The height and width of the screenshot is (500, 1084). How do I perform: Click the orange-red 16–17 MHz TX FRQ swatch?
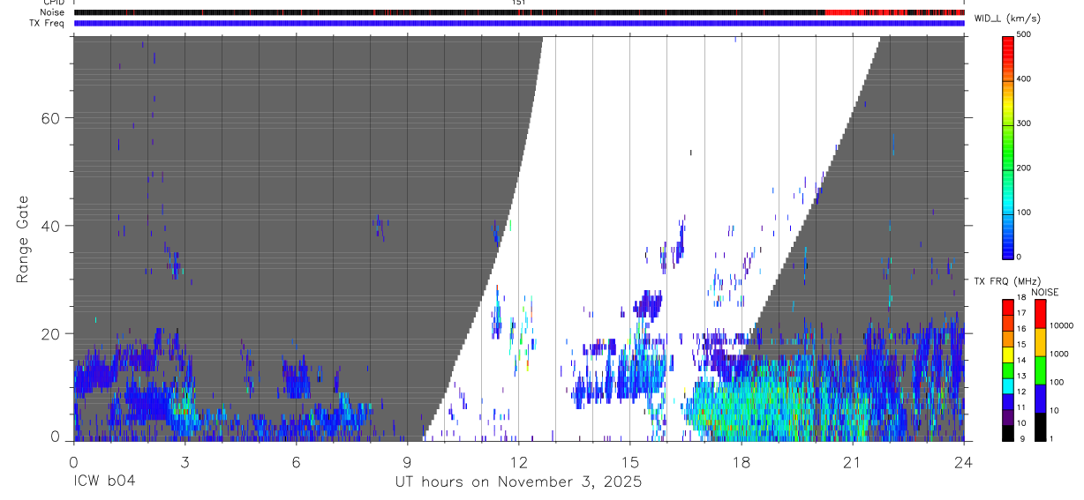1008,322
